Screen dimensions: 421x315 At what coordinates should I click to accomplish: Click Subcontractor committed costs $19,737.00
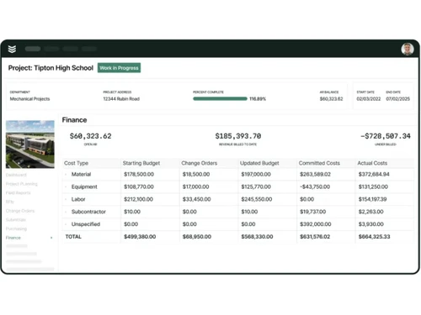tap(312, 212)
